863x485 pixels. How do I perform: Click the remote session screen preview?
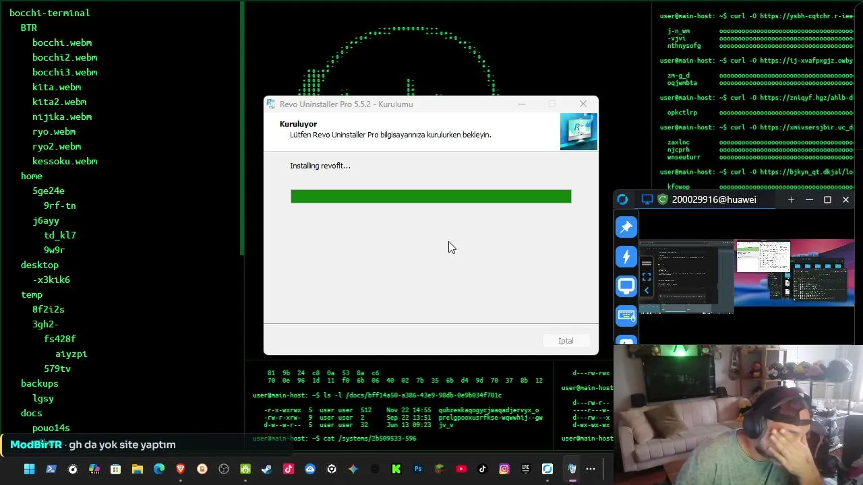click(x=746, y=277)
